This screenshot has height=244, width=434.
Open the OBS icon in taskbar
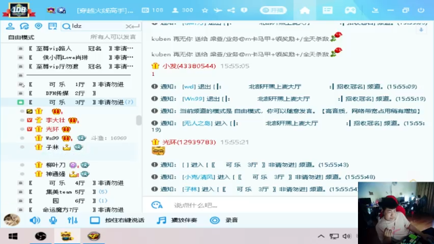coord(41,237)
